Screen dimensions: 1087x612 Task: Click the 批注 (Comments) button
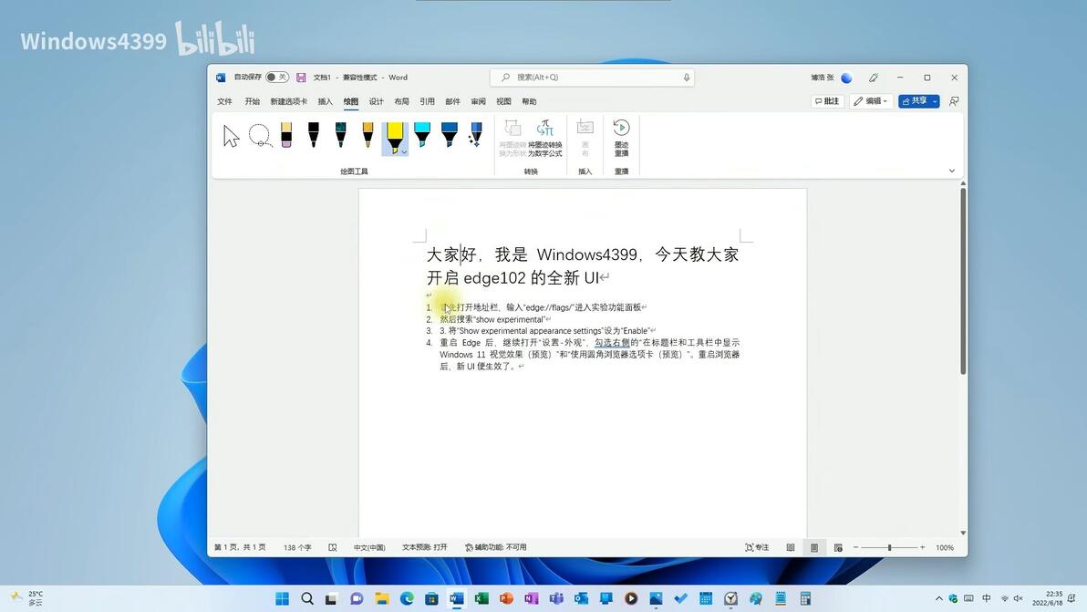point(827,101)
